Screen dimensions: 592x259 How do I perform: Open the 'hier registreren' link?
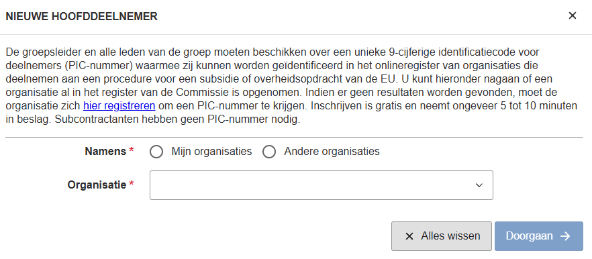119,106
